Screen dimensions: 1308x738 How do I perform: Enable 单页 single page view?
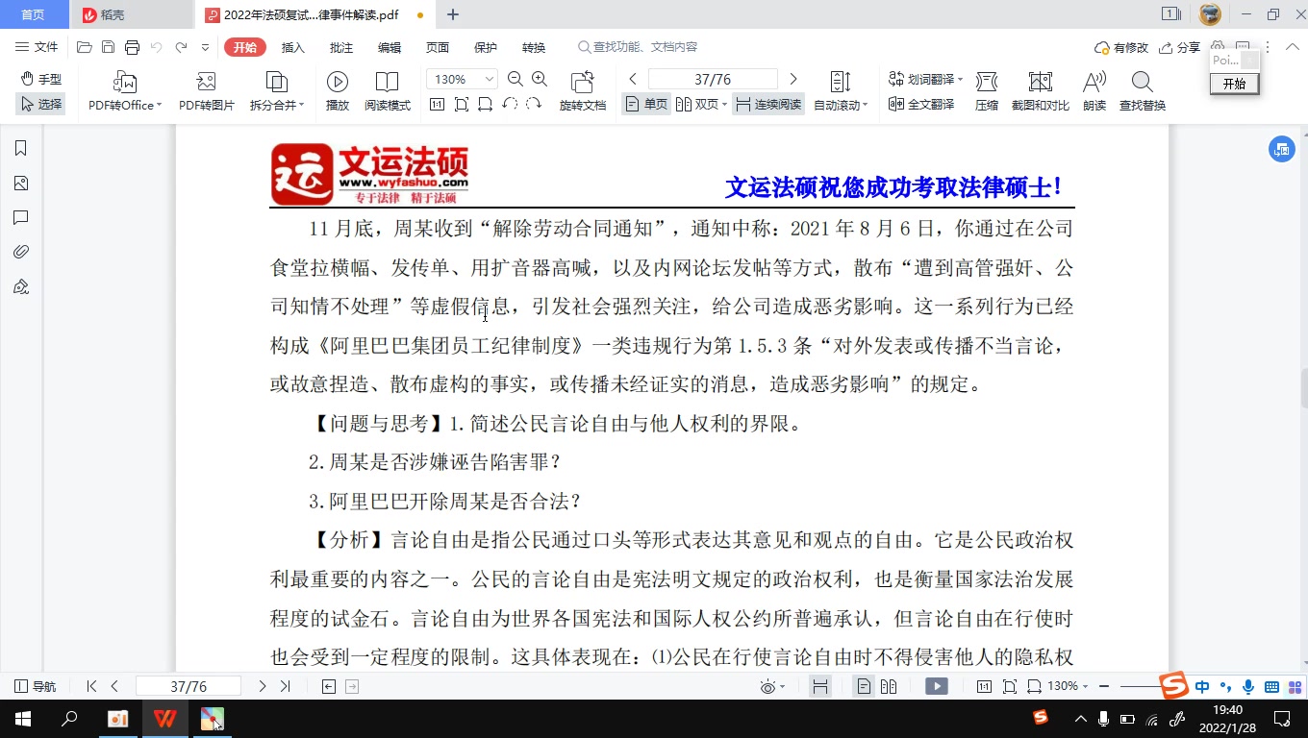pos(646,104)
